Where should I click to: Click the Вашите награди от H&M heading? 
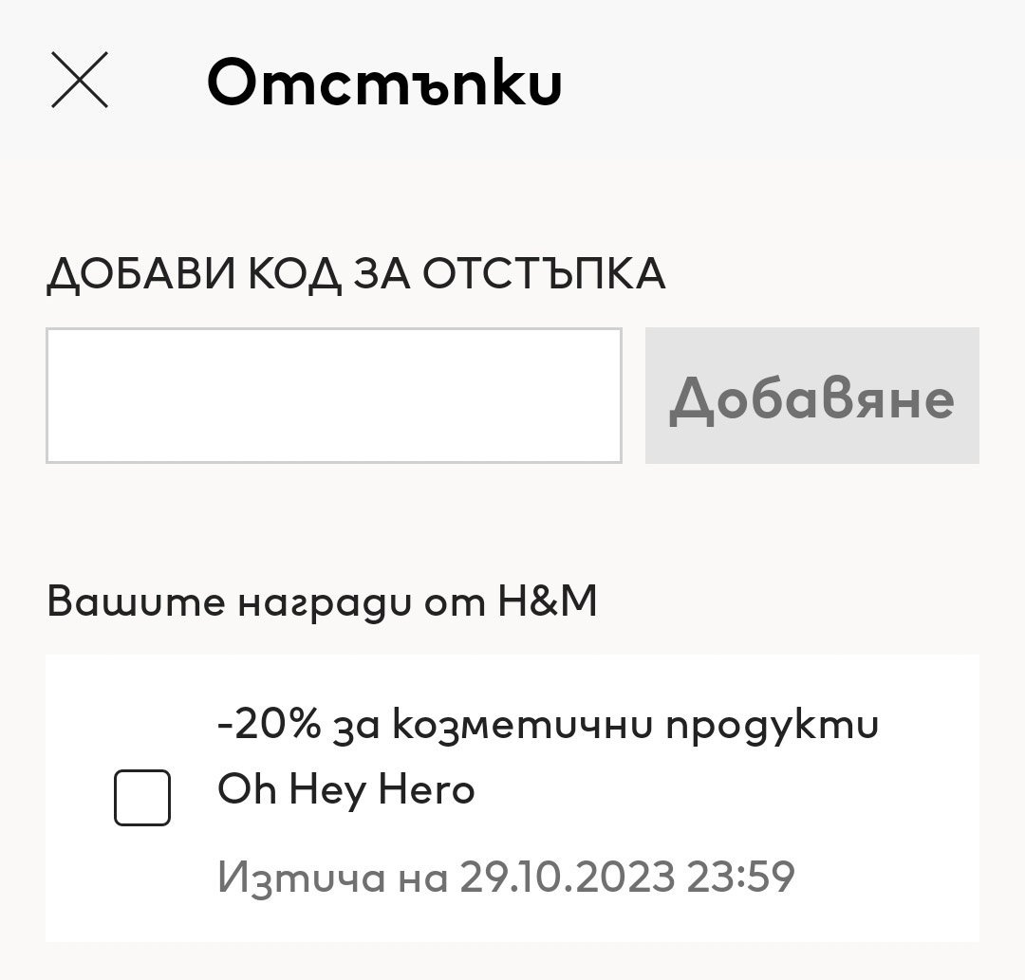tap(322, 601)
